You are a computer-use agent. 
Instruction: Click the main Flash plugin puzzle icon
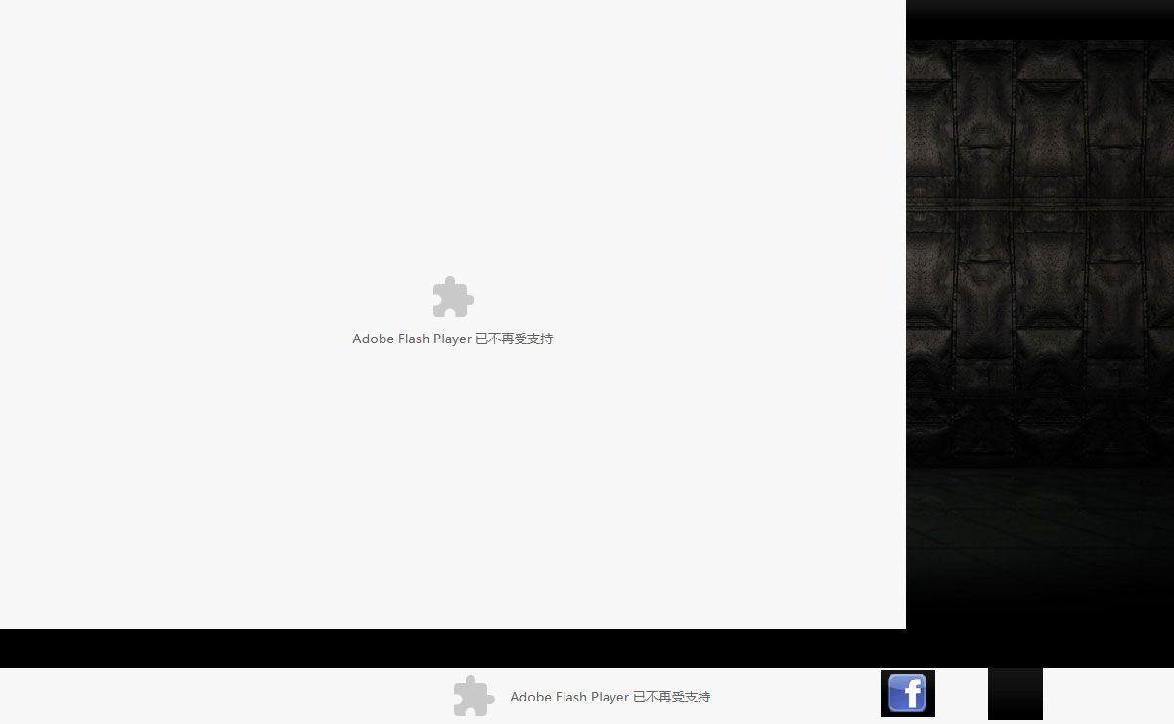tap(453, 297)
